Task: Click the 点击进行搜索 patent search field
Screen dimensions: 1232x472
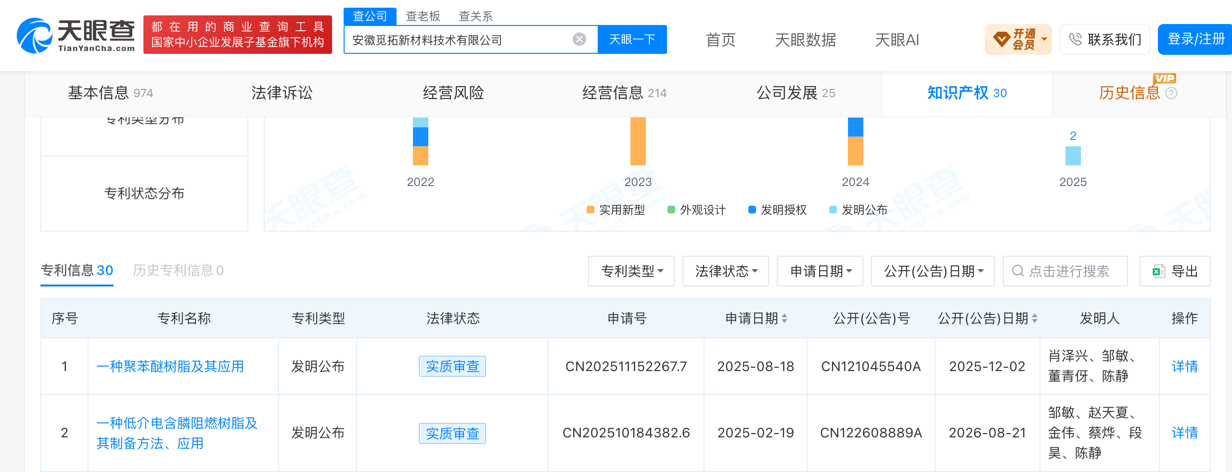Action: (1065, 271)
